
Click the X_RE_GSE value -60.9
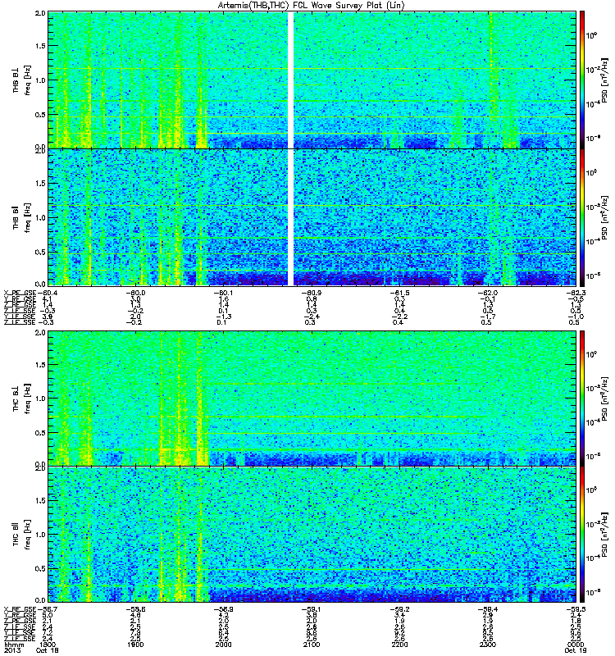[312, 293]
